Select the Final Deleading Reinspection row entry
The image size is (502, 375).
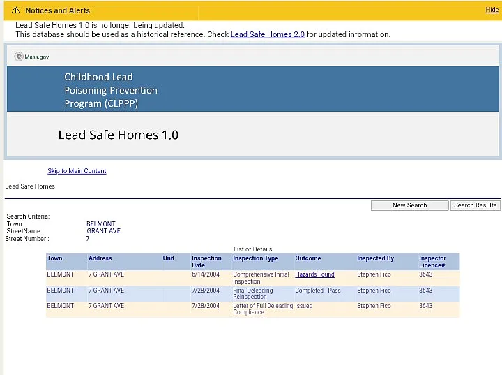coord(252,294)
